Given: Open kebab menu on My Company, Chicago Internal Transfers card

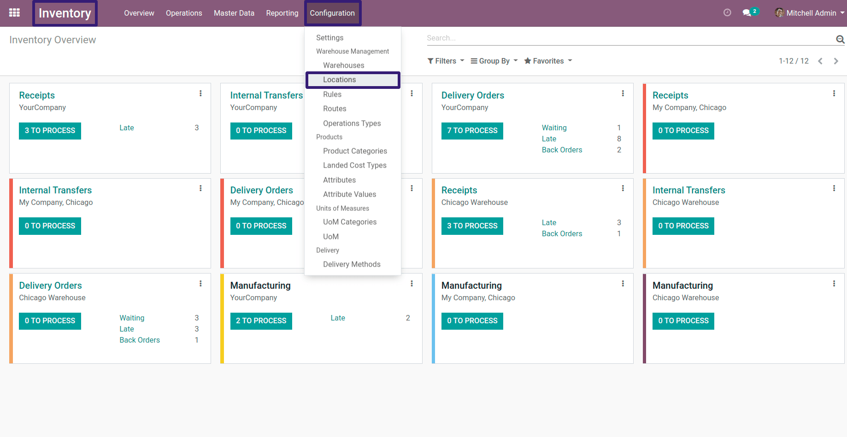Looking at the screenshot, I should tap(200, 188).
